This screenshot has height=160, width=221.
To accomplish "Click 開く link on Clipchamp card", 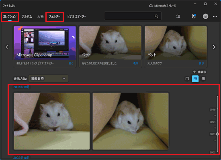I will [x=71, y=63].
